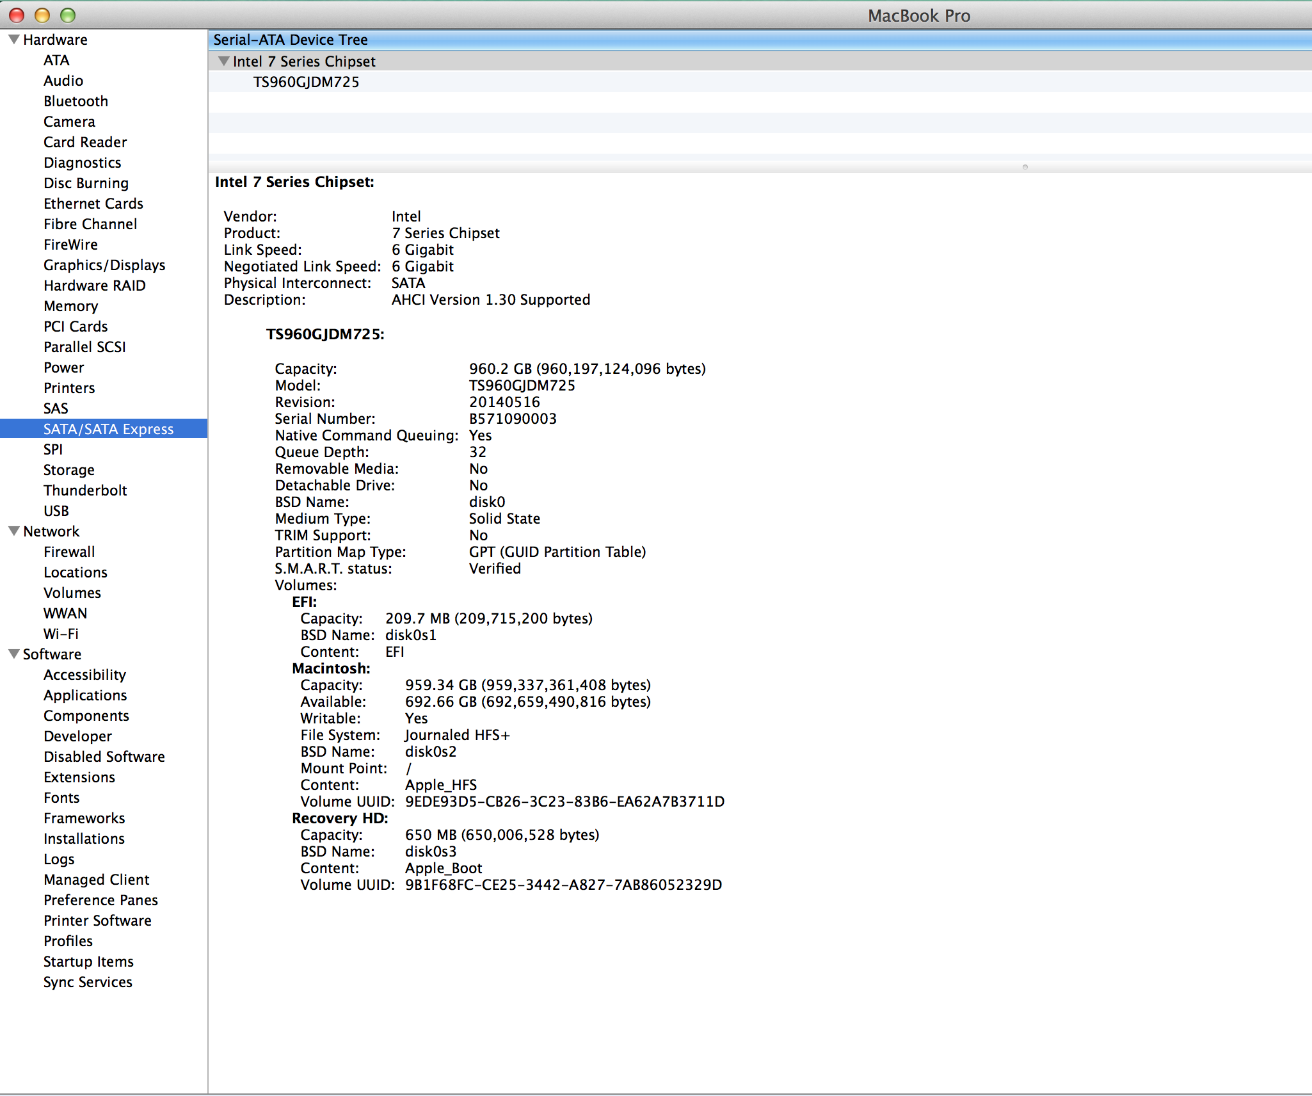1312x1096 pixels.
Task: Open the Memory section
Action: [x=70, y=306]
